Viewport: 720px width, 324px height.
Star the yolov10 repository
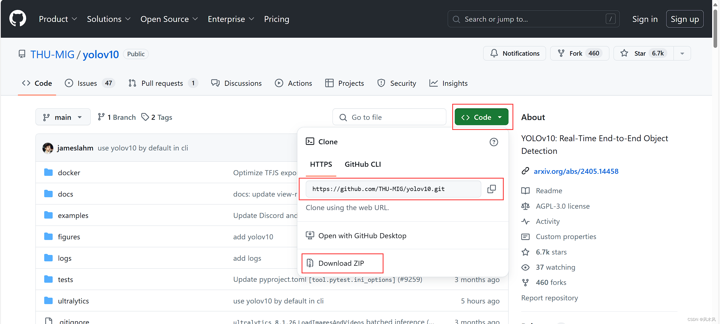coord(644,53)
